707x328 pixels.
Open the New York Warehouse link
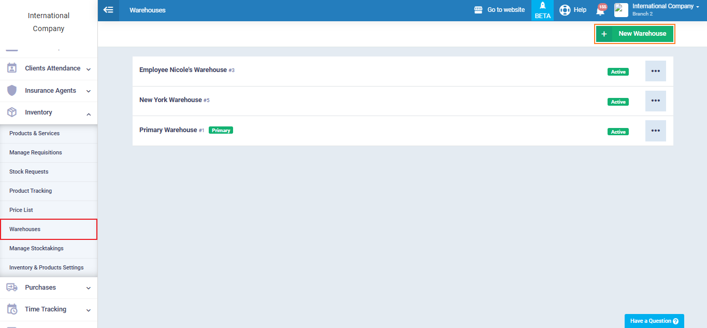[x=170, y=100]
